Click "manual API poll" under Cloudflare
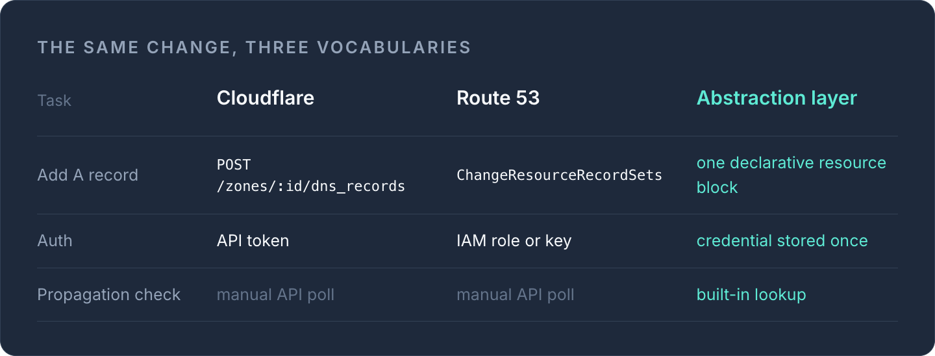 click(x=275, y=294)
